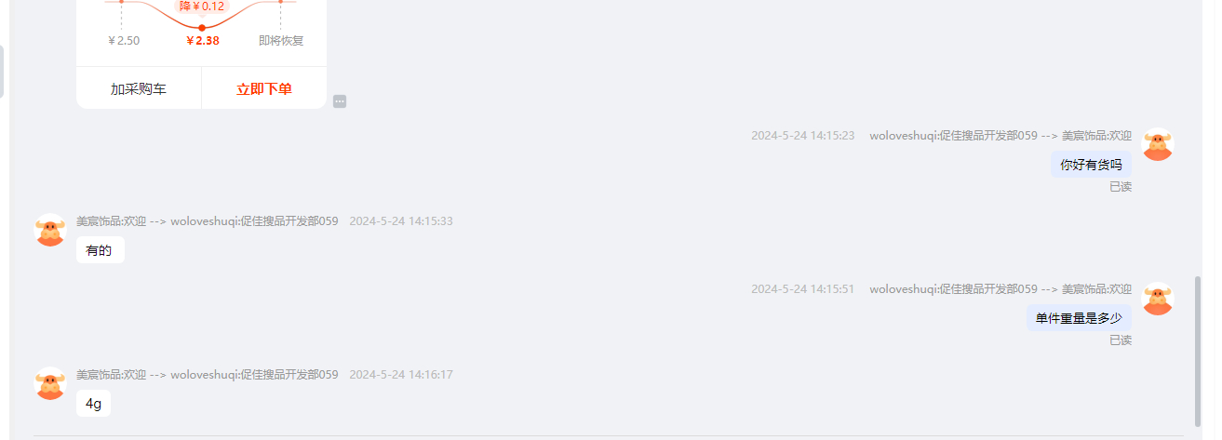
Task: Click the 降¥0.12 price drop tag
Action: pos(202,7)
